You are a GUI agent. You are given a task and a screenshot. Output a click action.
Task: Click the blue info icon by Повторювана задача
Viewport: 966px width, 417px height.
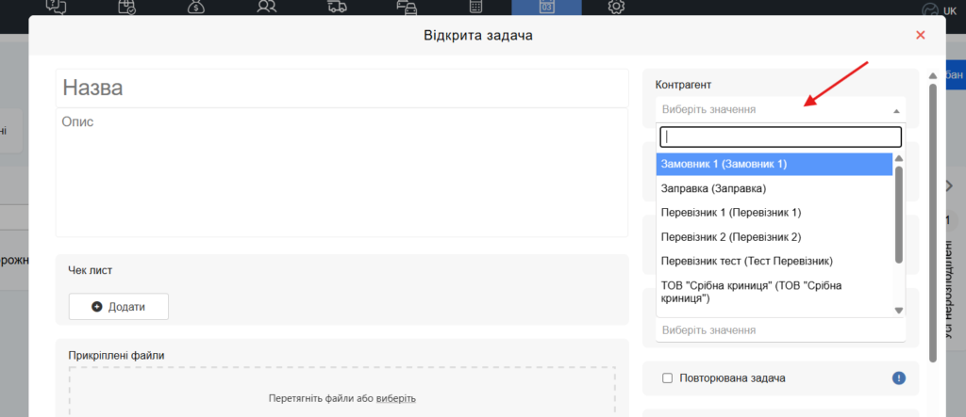point(899,378)
